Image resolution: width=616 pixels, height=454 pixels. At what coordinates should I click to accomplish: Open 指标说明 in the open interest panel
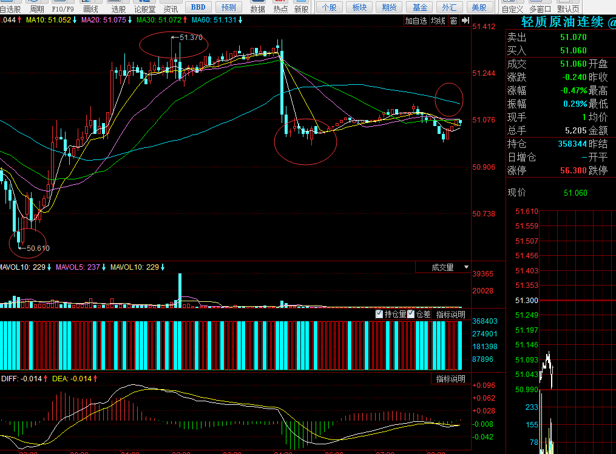coord(450,315)
